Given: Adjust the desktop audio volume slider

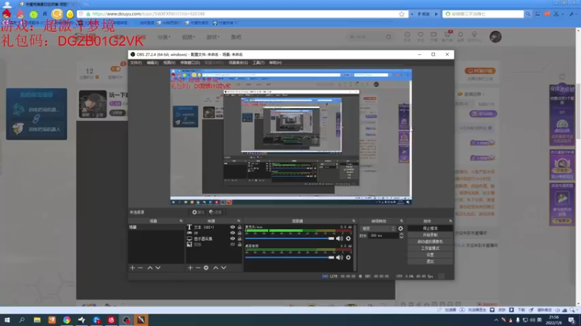Looking at the screenshot, I should [290, 257].
